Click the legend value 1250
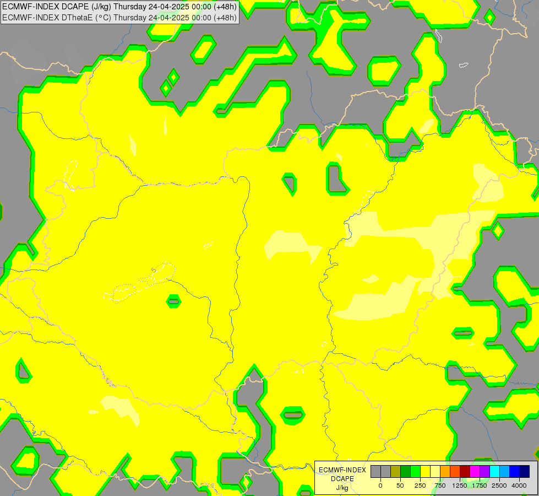Screen dimensions: 539x496 click(460, 486)
